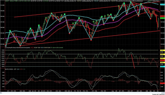165x95 pixels.
Task: Click the cyan 30.00 RSI level marker
Action: point(162,67)
